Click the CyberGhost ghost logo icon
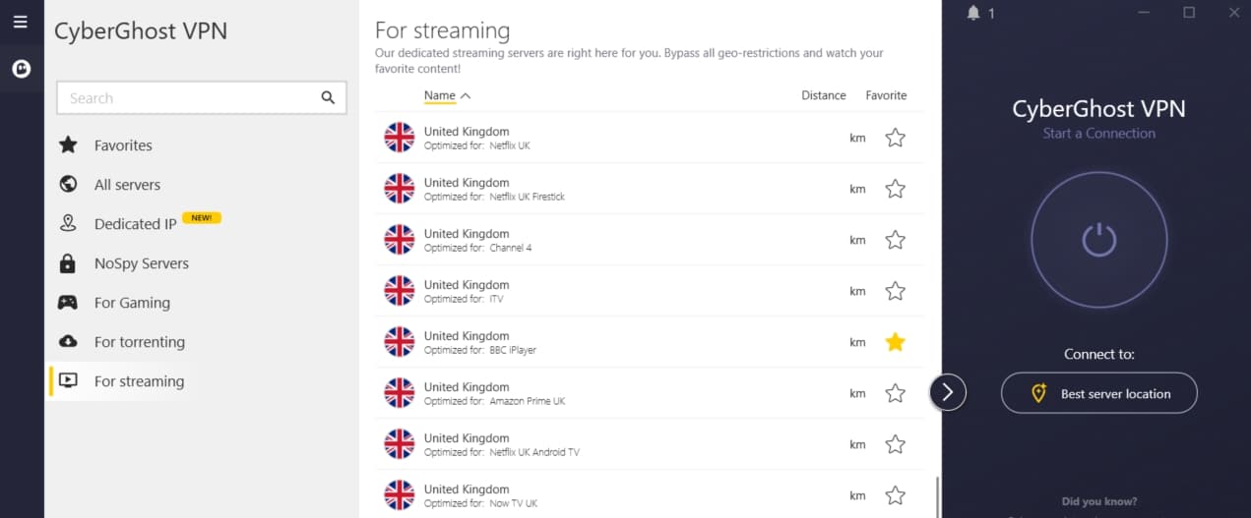 coord(21,69)
